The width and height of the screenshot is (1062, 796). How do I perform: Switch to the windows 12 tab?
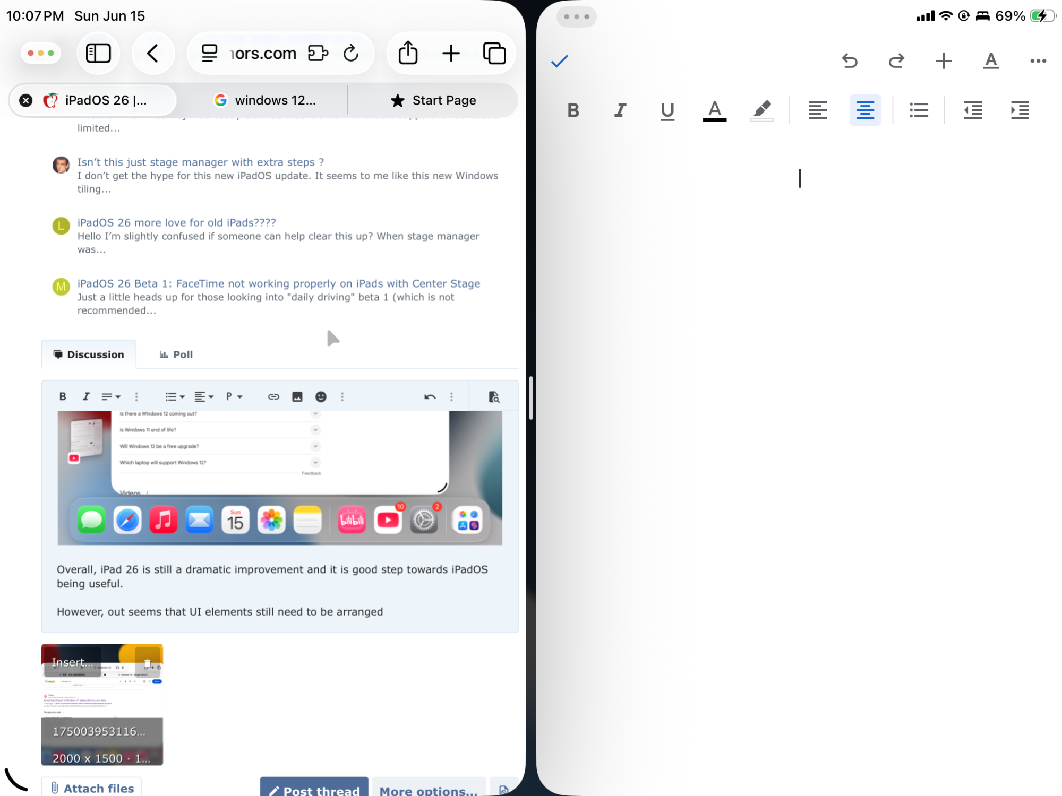click(x=265, y=100)
